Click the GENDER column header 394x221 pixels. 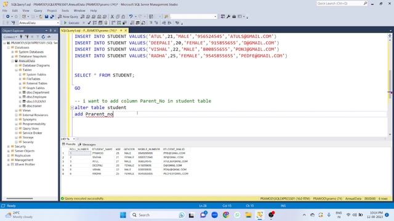pyautogui.click(x=129, y=149)
